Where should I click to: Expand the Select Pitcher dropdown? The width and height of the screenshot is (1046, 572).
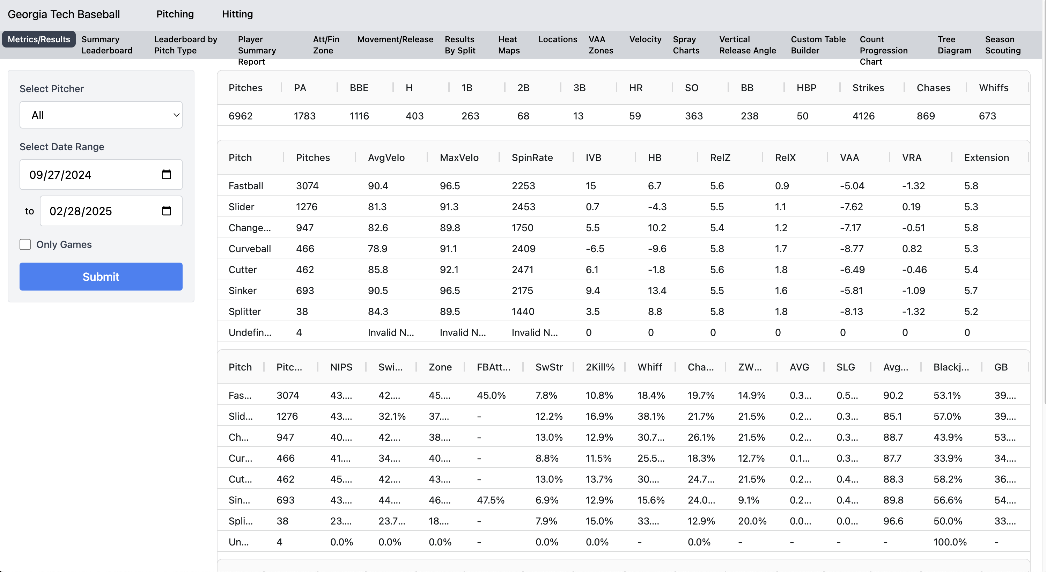(101, 115)
